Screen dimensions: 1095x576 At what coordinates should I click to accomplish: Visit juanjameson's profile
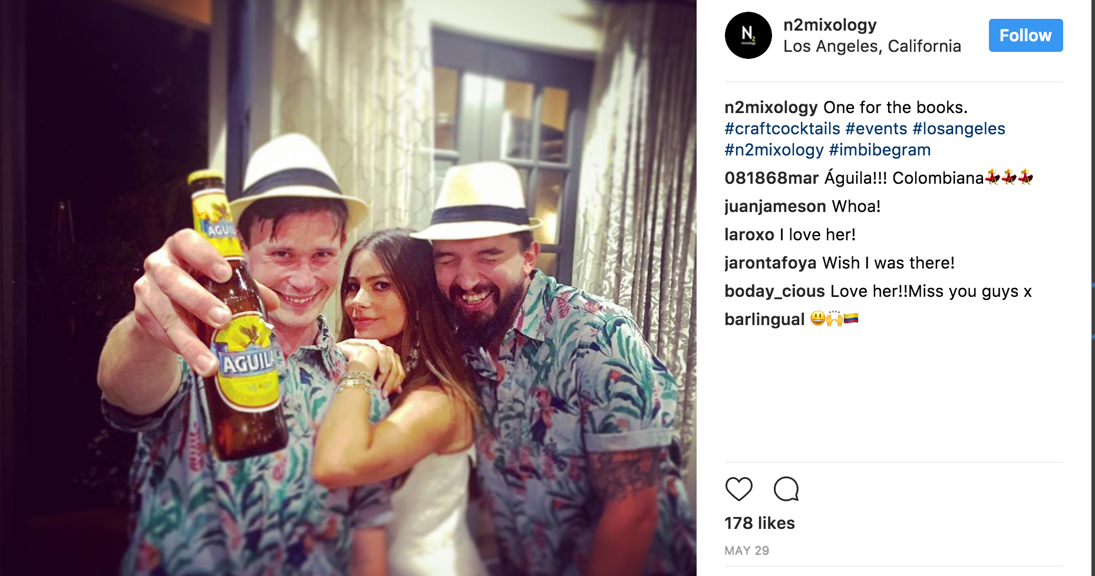coord(775,206)
